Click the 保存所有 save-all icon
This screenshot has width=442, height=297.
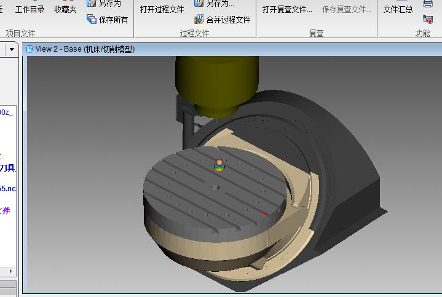(x=92, y=19)
